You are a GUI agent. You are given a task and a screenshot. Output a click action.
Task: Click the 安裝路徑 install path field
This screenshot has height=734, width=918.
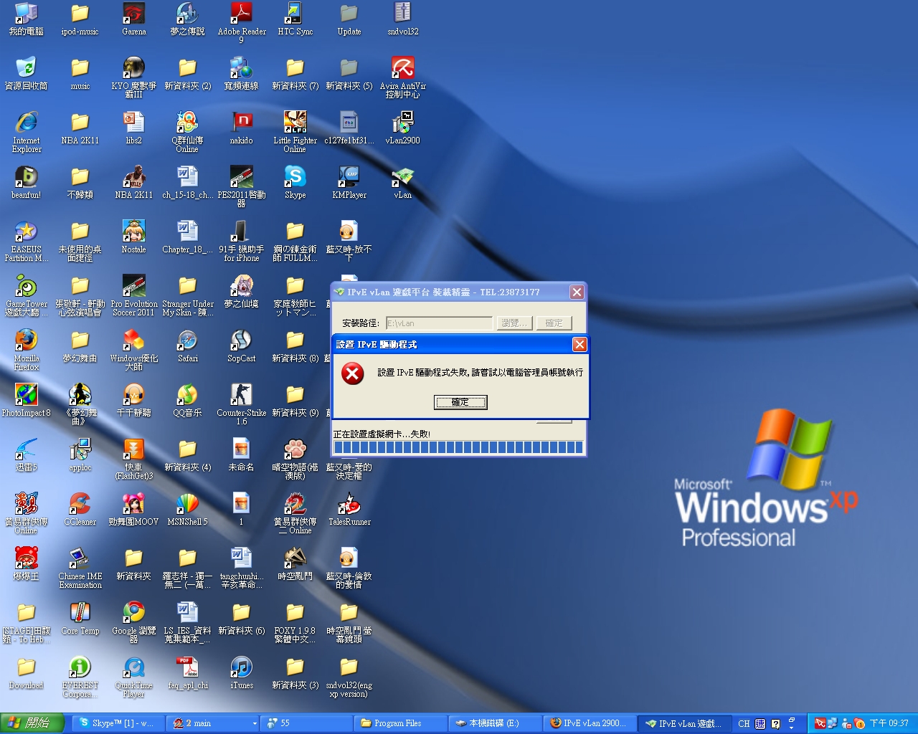click(439, 323)
